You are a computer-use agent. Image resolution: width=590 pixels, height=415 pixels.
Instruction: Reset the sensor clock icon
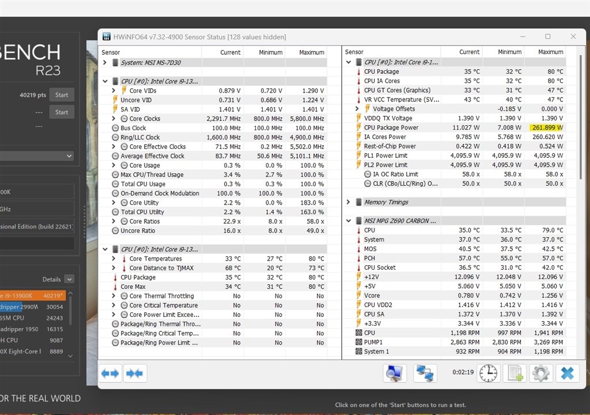click(x=488, y=373)
